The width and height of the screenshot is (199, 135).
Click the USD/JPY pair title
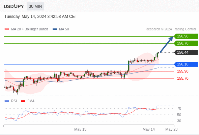click(14, 6)
